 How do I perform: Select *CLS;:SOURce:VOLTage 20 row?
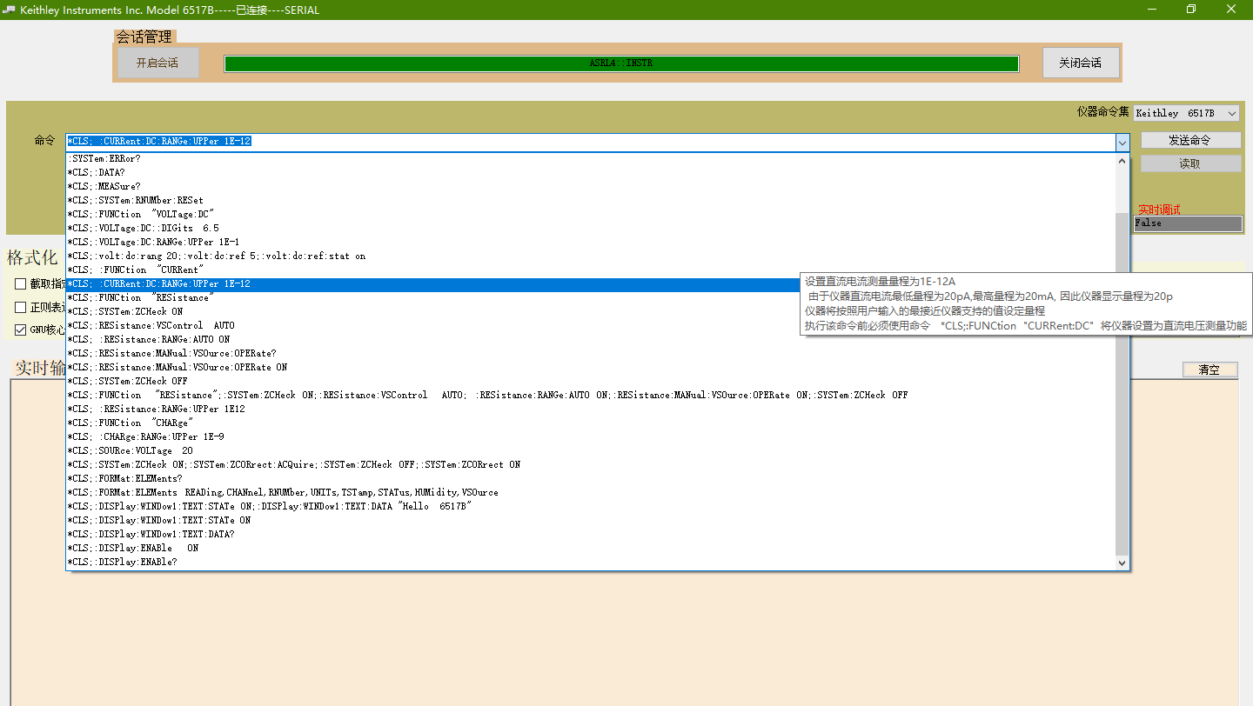pos(591,450)
